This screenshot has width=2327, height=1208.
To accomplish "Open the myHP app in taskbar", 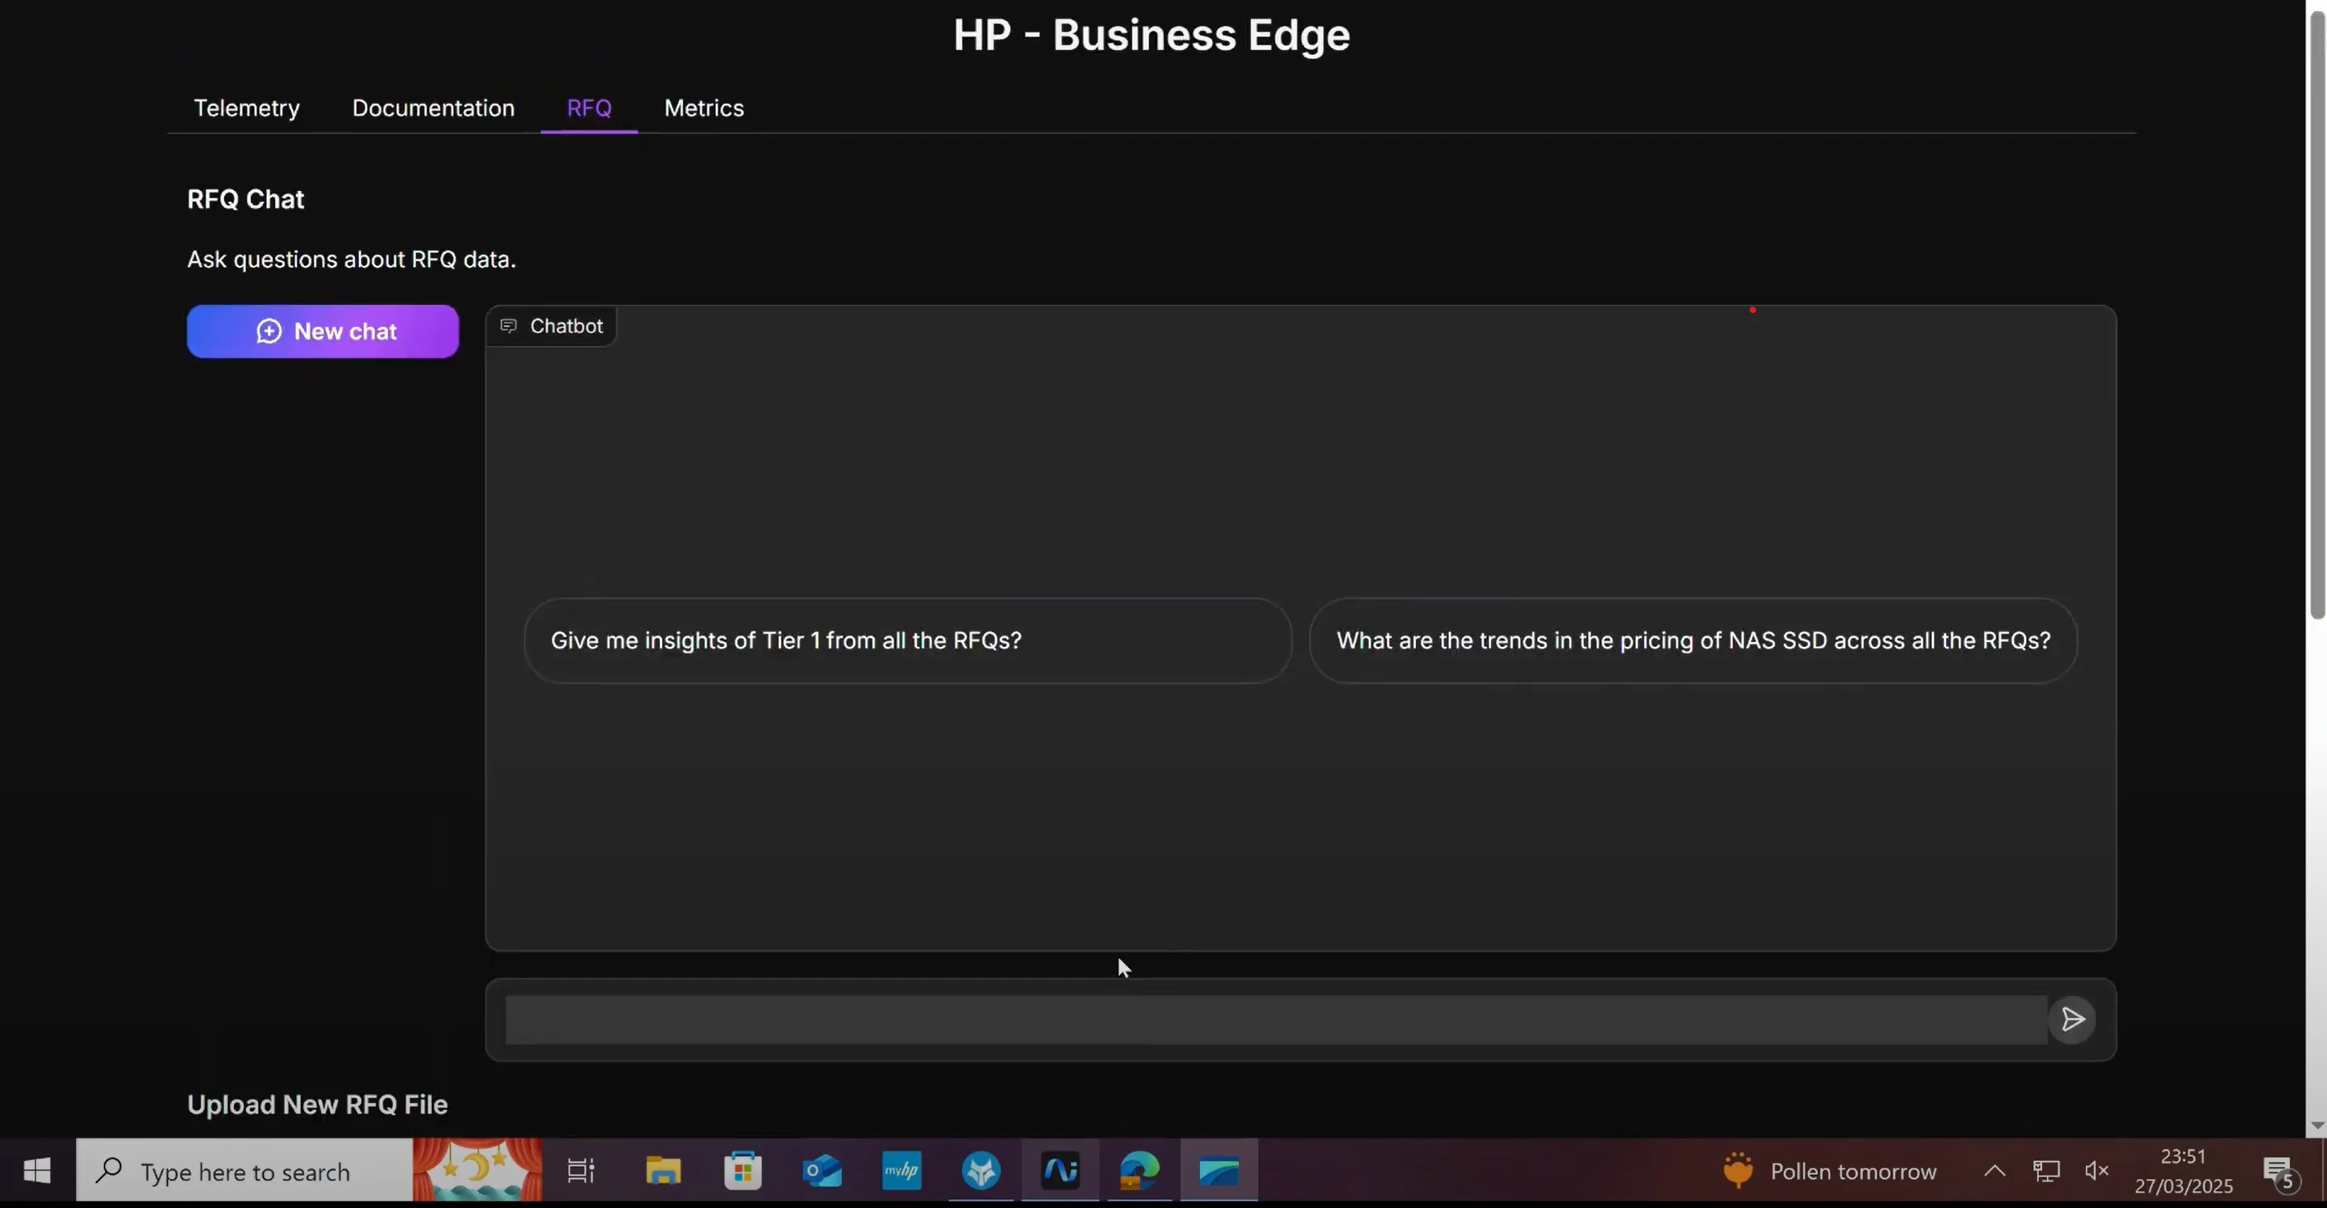I will pos(901,1171).
